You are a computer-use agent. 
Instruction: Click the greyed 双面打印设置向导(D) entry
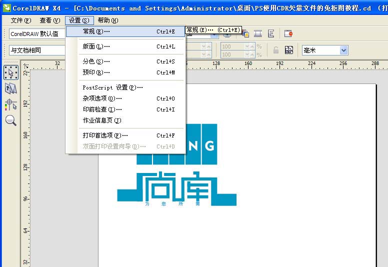(125, 146)
